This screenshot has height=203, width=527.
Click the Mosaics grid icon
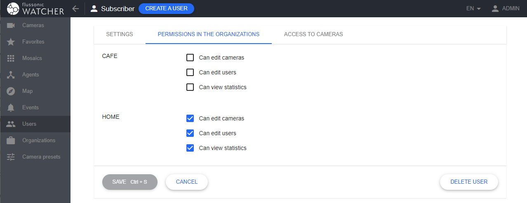(x=11, y=58)
